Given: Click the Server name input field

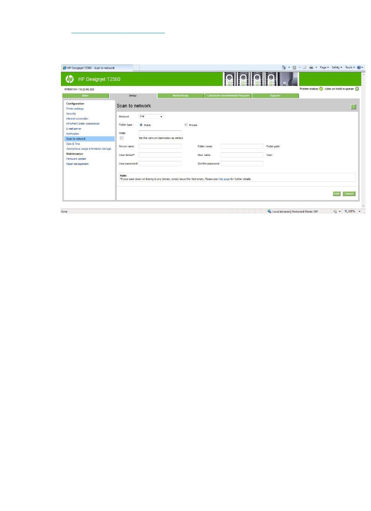Looking at the screenshot, I should coord(160,146).
